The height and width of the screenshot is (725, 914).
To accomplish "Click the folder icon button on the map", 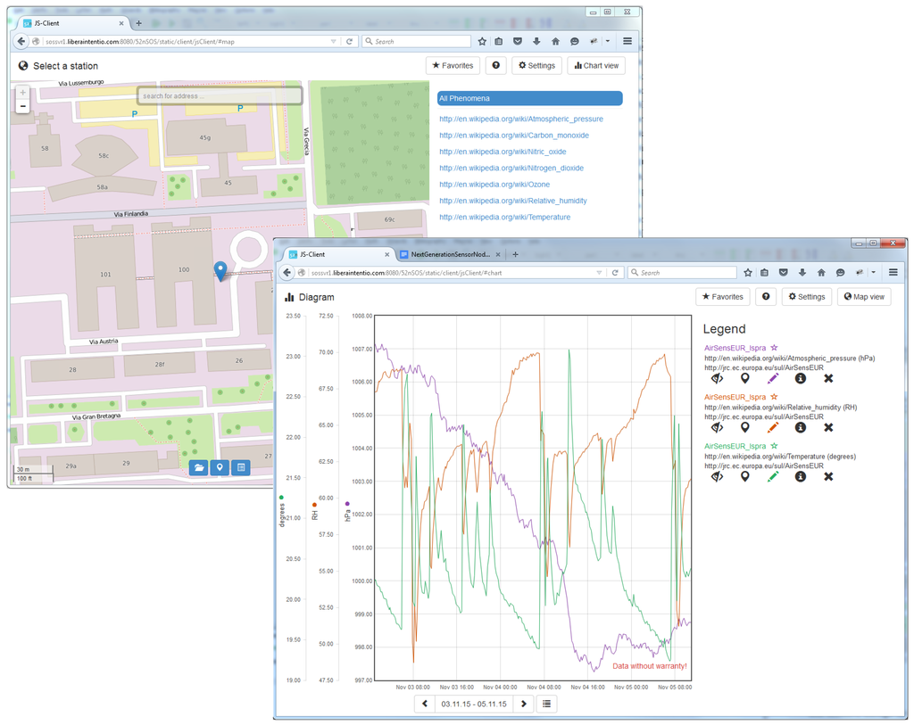I will [x=199, y=467].
